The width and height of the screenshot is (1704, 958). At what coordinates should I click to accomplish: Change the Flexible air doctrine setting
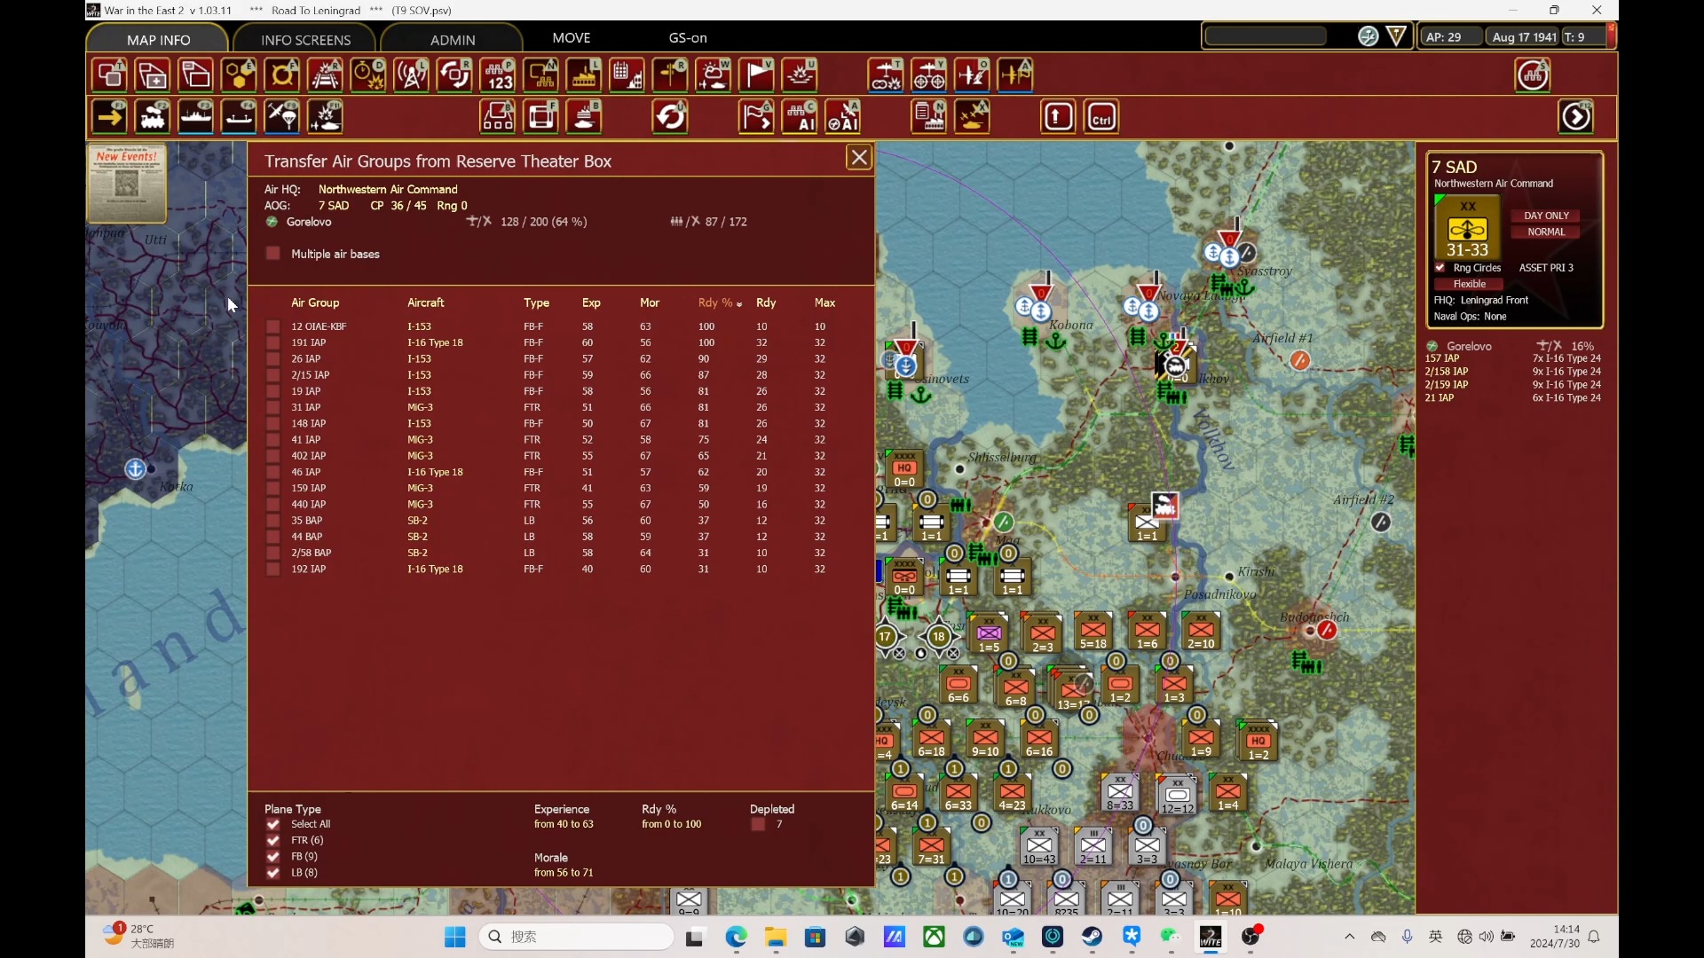click(x=1469, y=285)
